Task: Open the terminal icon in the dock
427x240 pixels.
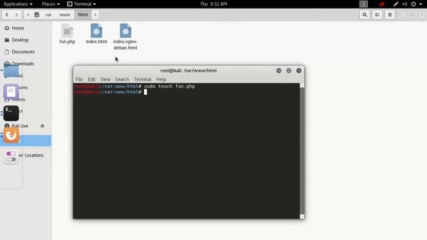Action: (x=11, y=113)
